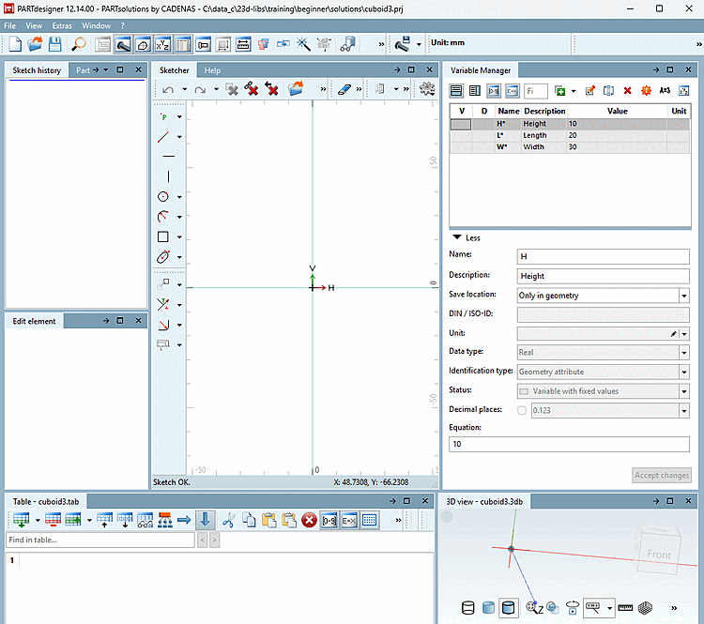Select the Length variable row
Viewport: 704px width, 624px height.
click(570, 135)
